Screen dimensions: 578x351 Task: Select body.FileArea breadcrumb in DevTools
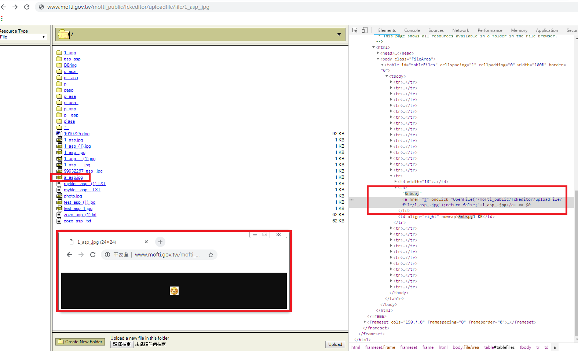(465, 347)
